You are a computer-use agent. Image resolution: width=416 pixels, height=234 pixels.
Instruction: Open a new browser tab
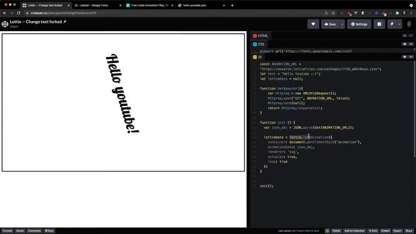point(232,5)
